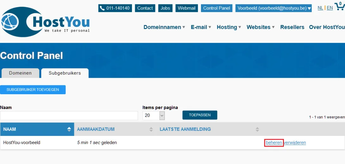The image size is (345, 164).
Task: Click Subgebruiker Toevoegen button
Action: pyautogui.click(x=33, y=90)
